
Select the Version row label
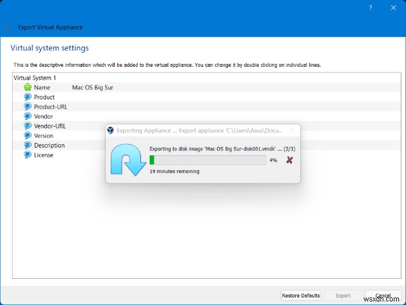click(43, 135)
